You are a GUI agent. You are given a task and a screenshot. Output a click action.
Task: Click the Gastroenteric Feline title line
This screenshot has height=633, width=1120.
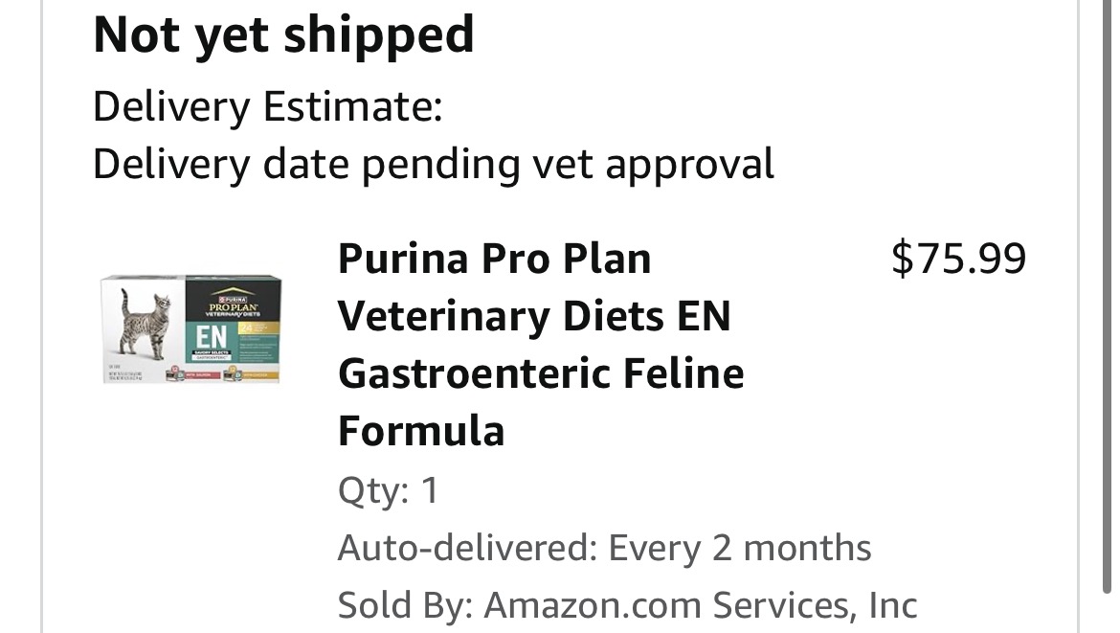[x=541, y=373]
